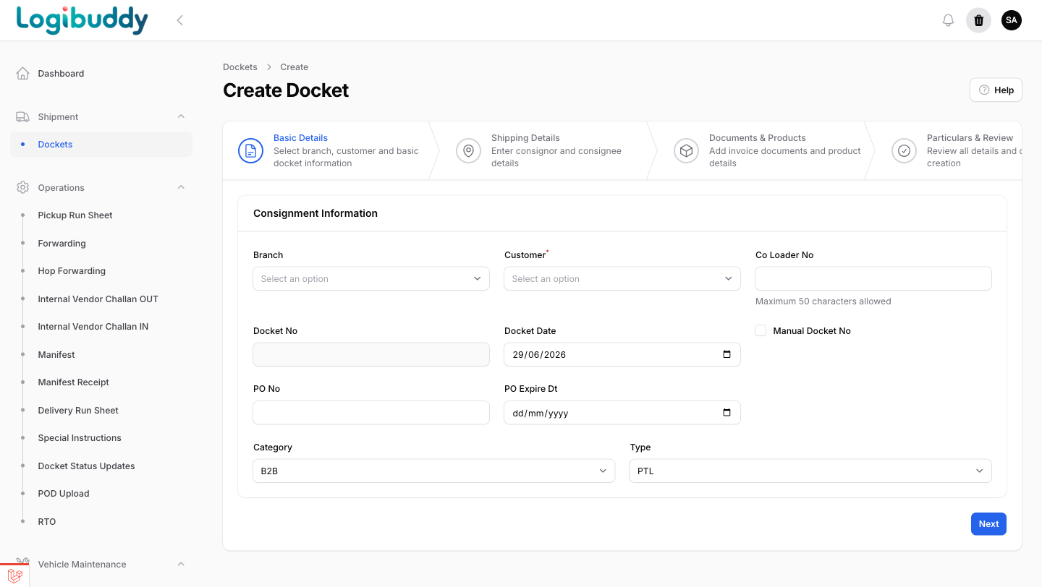Switch to the Shipping Details step
The image size is (1042, 587).
point(543,150)
